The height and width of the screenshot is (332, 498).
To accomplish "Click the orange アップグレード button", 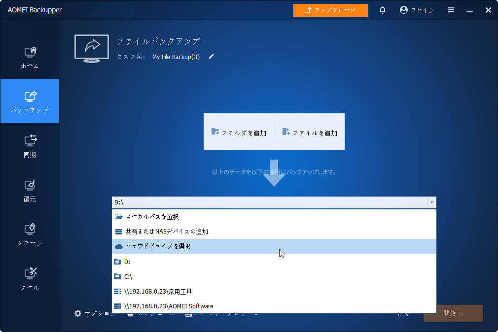I will pyautogui.click(x=330, y=10).
